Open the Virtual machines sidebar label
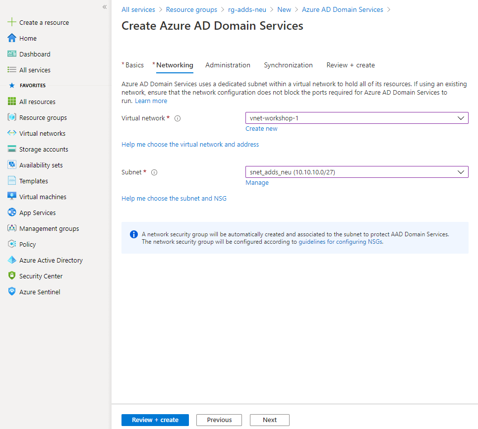This screenshot has height=429, width=478. [43, 197]
